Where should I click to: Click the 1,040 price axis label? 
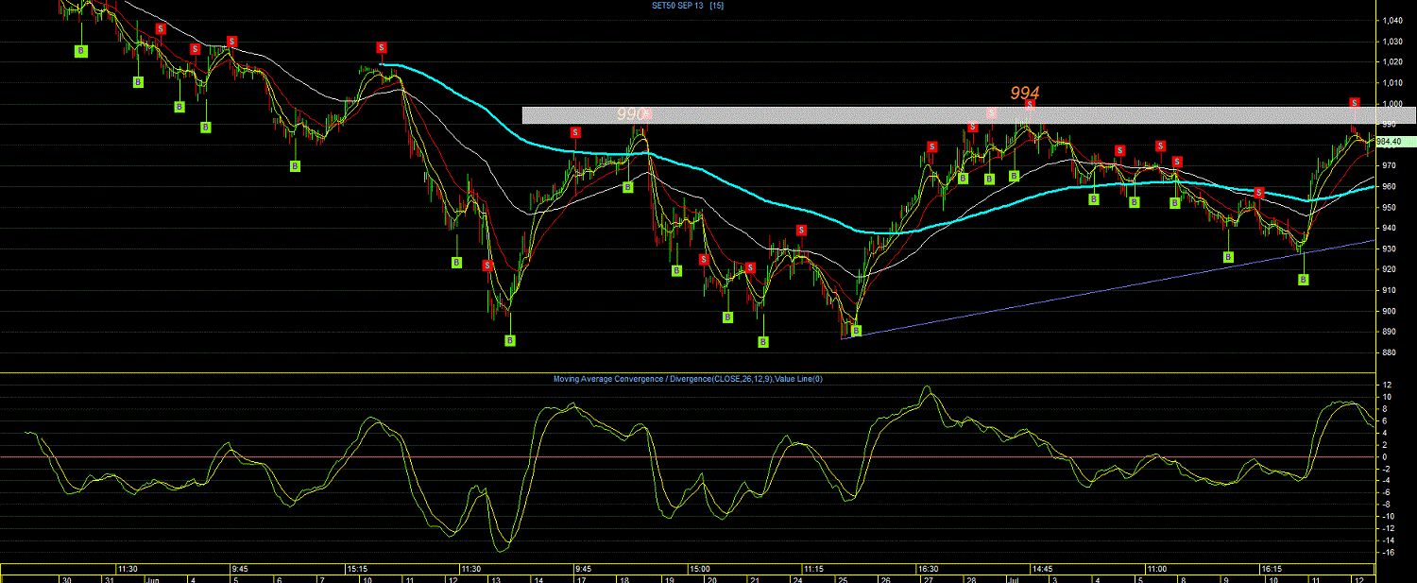click(x=1391, y=20)
